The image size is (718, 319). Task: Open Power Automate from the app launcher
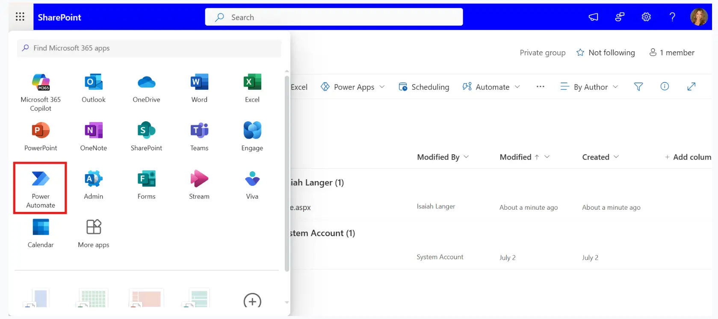coord(41,187)
